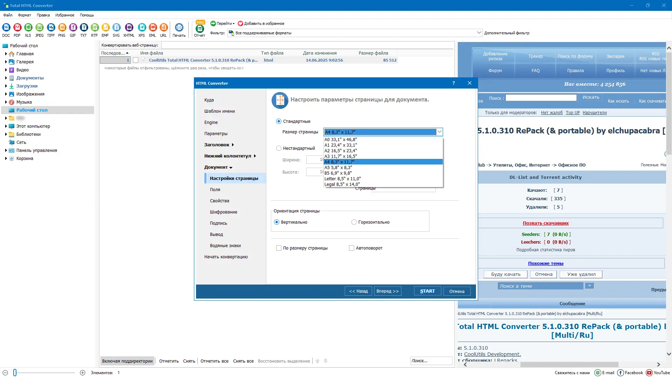Enable the Fit to page size checkbox
The width and height of the screenshot is (672, 378).
tap(279, 248)
